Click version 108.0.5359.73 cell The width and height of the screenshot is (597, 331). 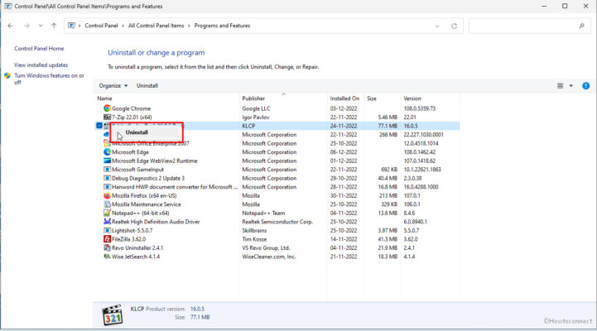click(x=420, y=108)
